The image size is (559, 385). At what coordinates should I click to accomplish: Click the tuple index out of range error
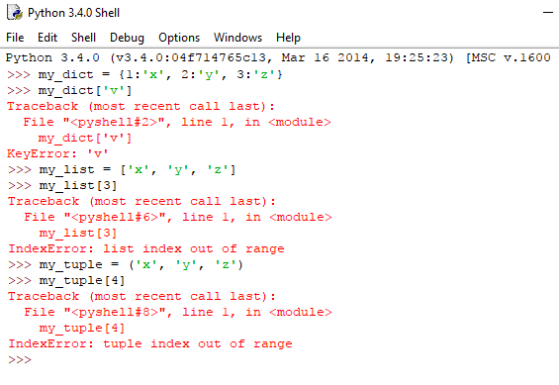(x=150, y=343)
